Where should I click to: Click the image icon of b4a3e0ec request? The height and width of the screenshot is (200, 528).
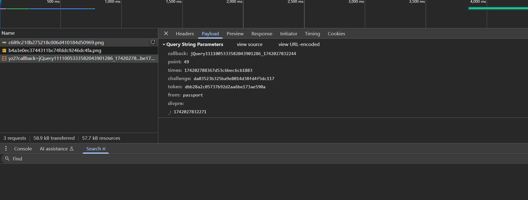(x=4, y=51)
